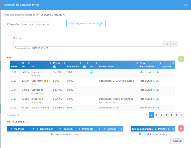Go to page 2 of kits
Image resolution: width=191 pixels, height=148 pixels.
pyautogui.click(x=156, y=115)
